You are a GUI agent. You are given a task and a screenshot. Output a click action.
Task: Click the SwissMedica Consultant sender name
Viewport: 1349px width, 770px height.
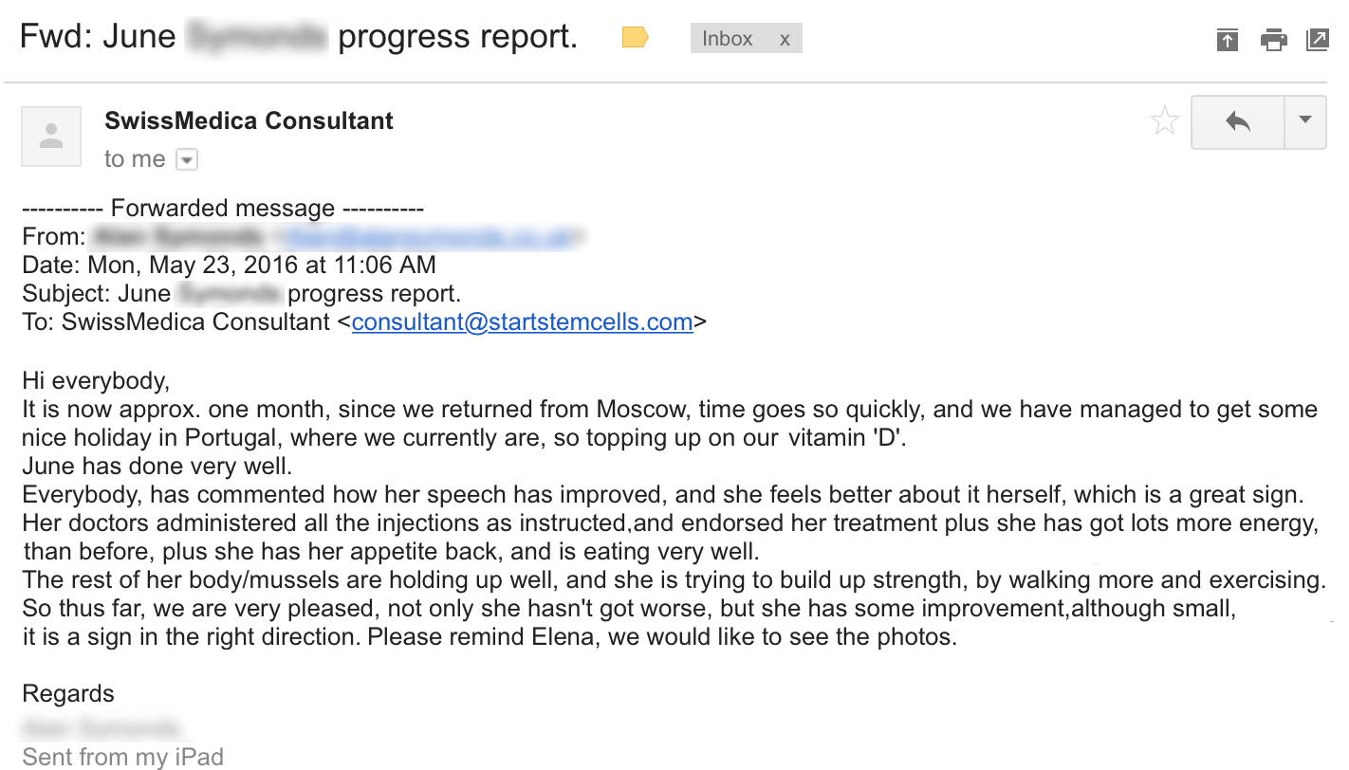249,121
